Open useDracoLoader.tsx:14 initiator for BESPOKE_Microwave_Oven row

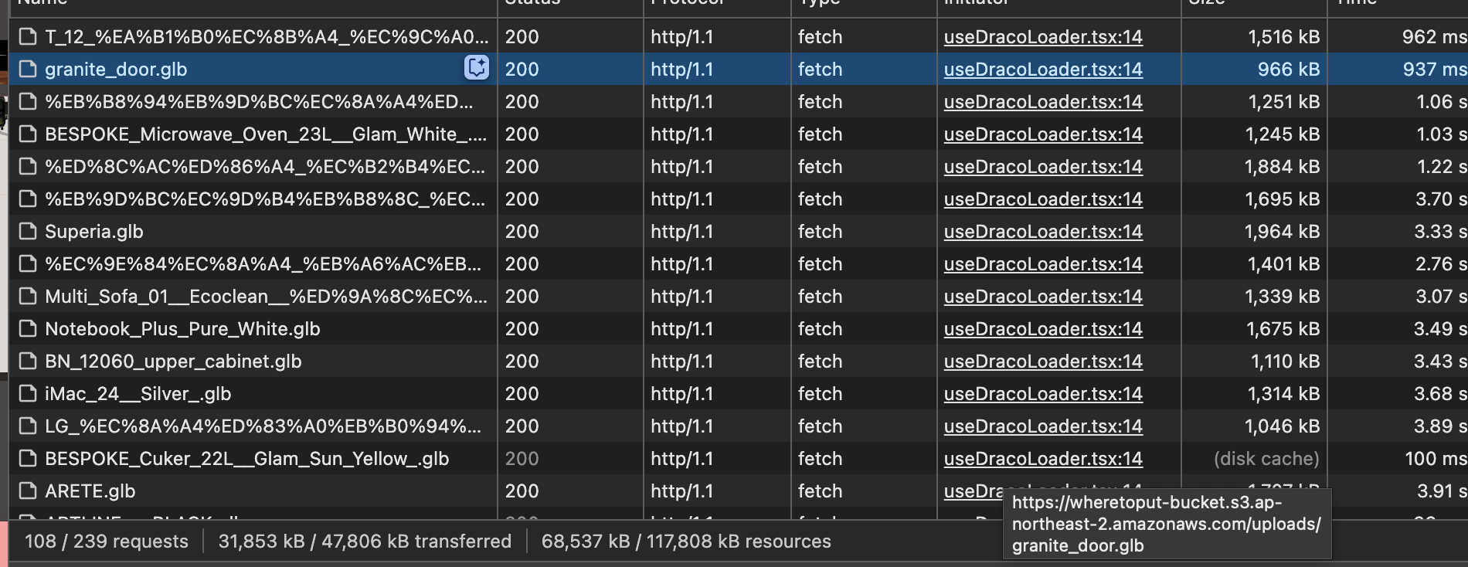point(1043,134)
